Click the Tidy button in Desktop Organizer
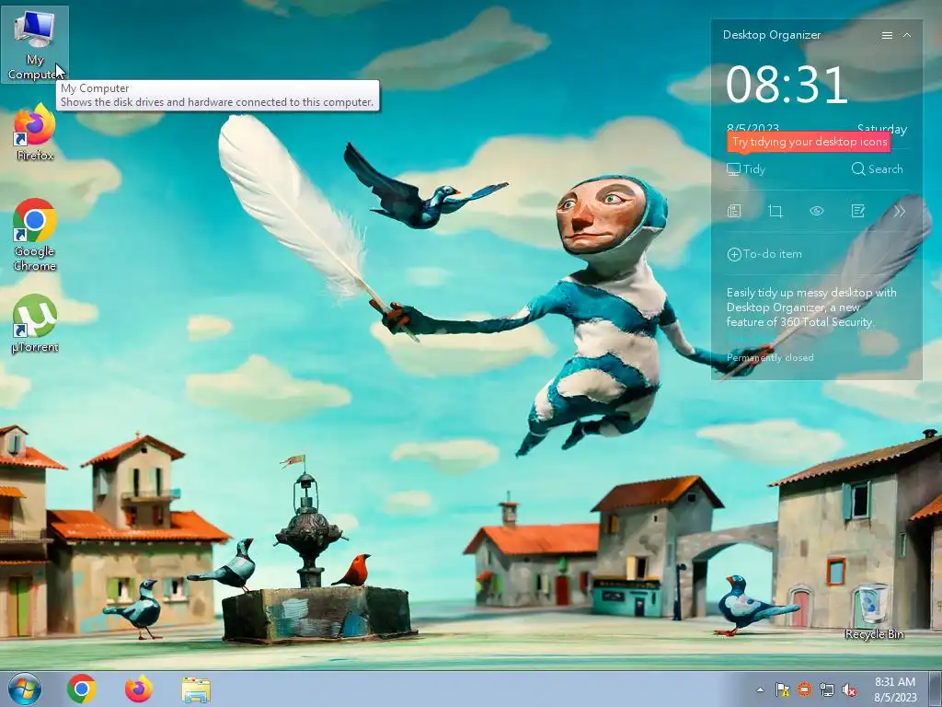 tap(746, 169)
